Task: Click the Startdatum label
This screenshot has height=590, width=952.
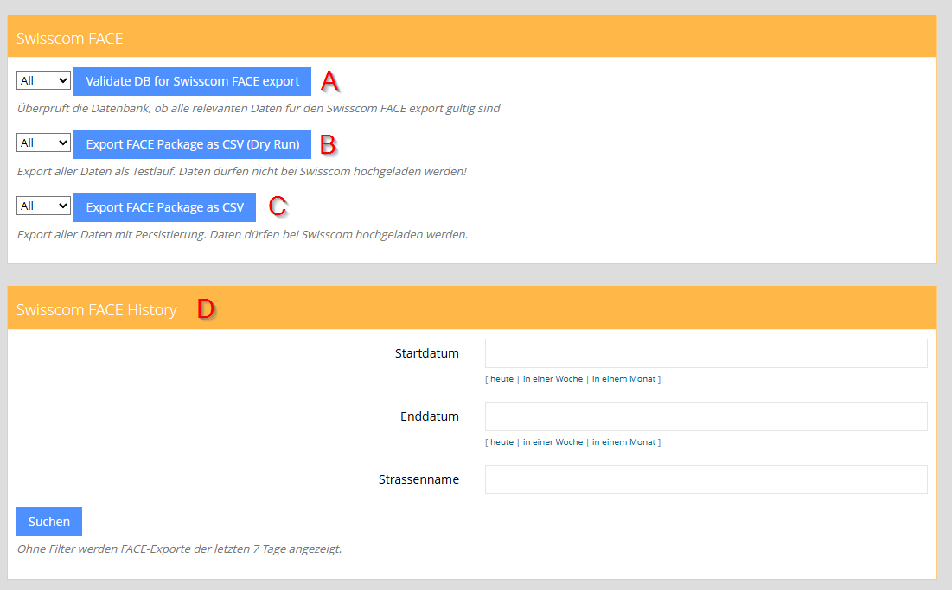Action: [x=427, y=353]
